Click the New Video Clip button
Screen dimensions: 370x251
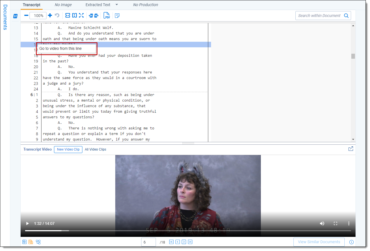[x=68, y=149]
